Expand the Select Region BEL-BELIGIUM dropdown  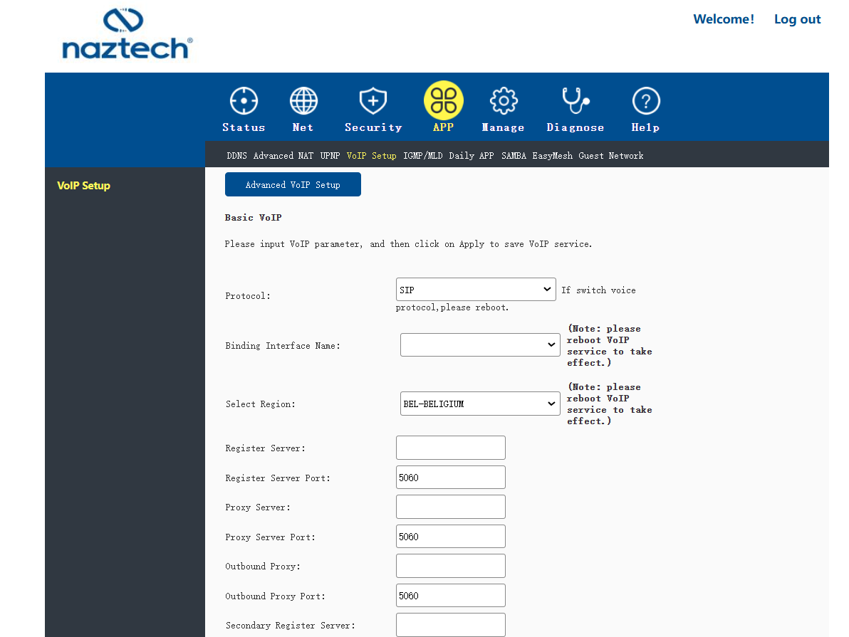[480, 404]
